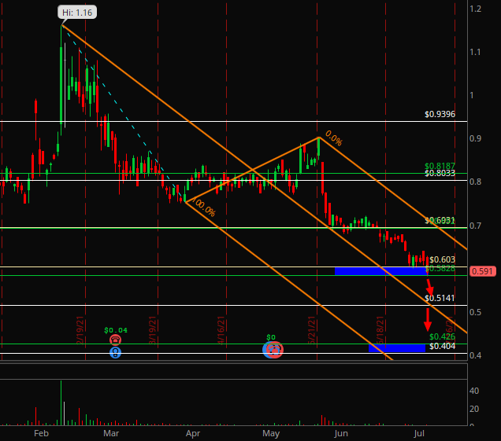Click the 20 value on volume axis

(x=474, y=409)
